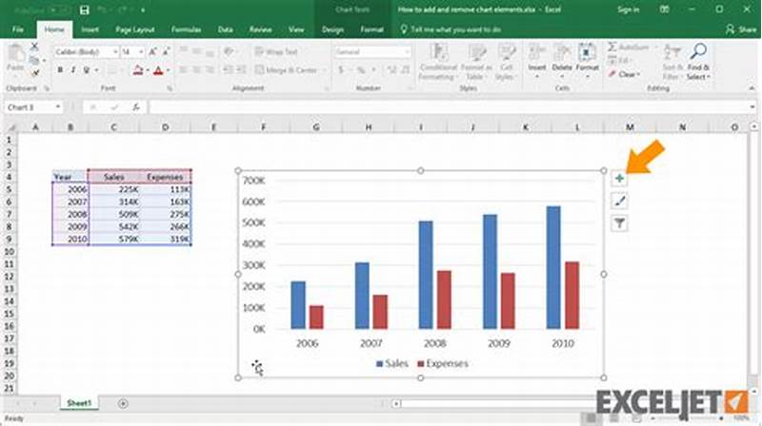
Task: Expand the formula bar
Action: pyautogui.click(x=752, y=107)
